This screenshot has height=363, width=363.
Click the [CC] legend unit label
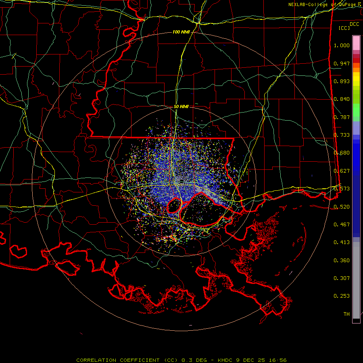[344, 28]
